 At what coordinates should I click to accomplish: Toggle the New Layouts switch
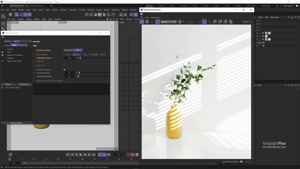pos(297,6)
